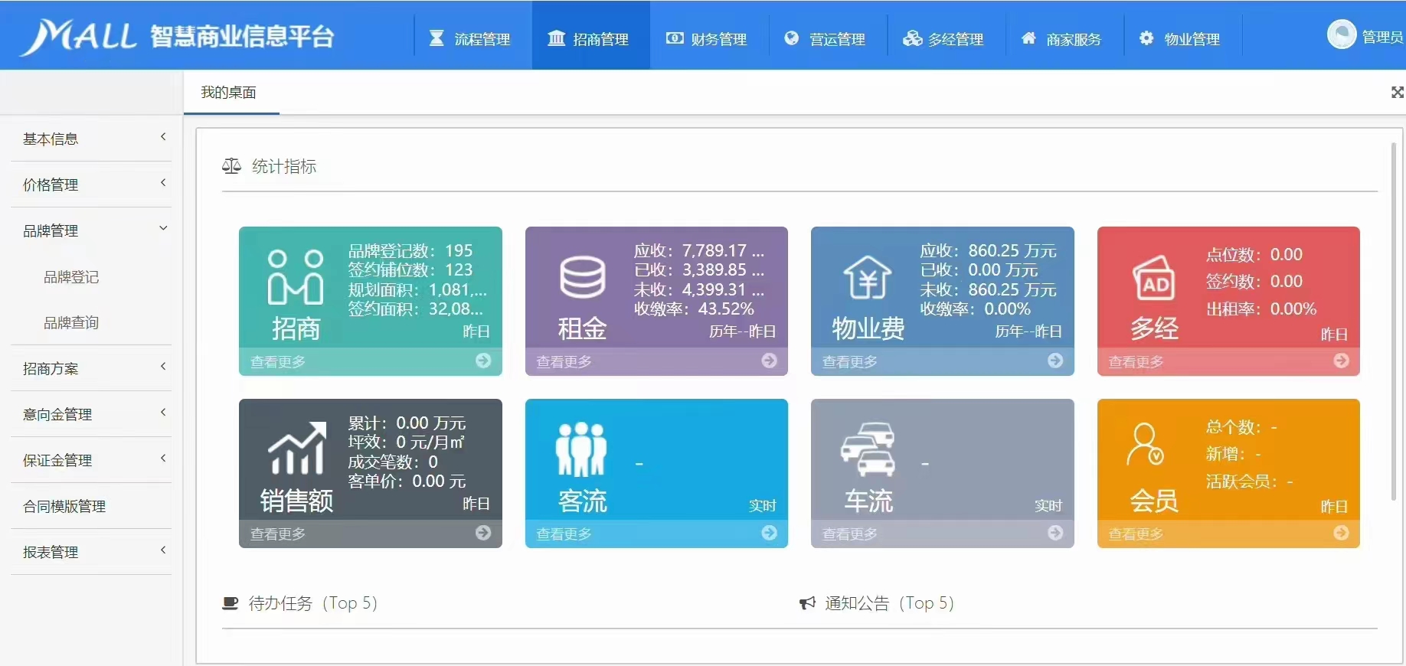
Task: Click the 统计指标 scales icon
Action: click(x=231, y=166)
